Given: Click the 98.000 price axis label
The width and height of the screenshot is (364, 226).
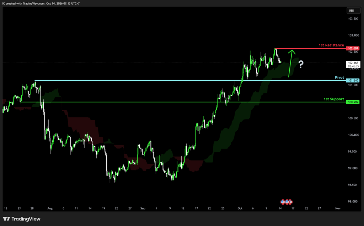Looking at the screenshot, I should pyautogui.click(x=352, y=201).
